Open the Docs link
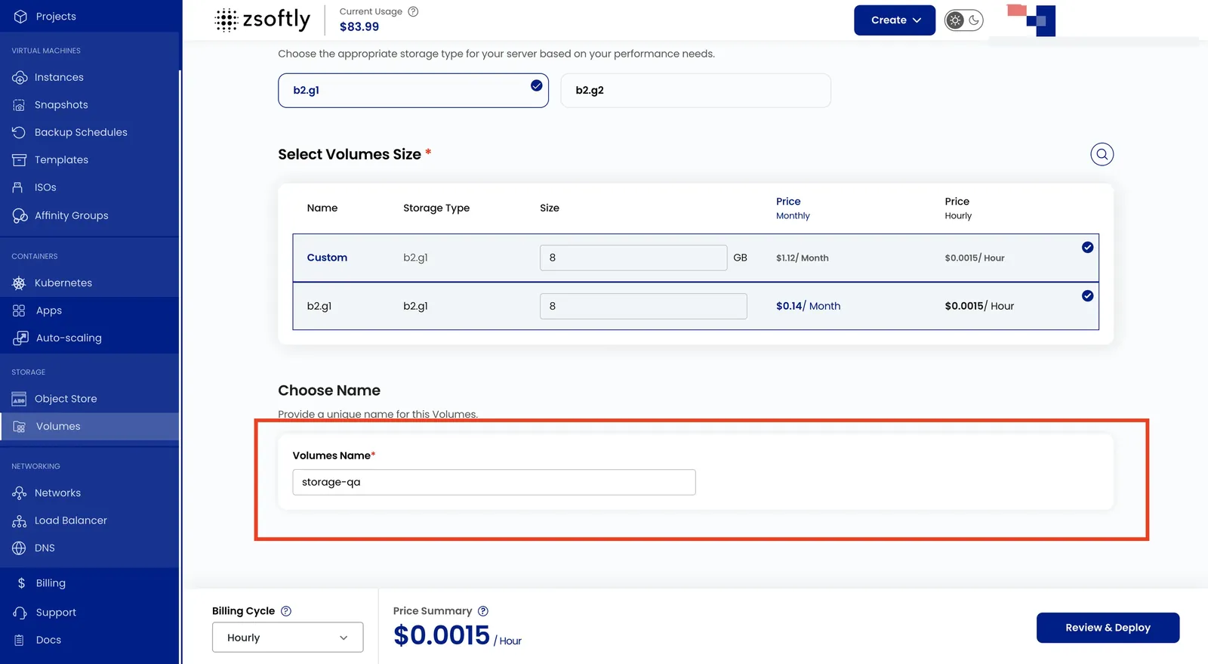Screen dimensions: 1208x664 tap(48, 641)
